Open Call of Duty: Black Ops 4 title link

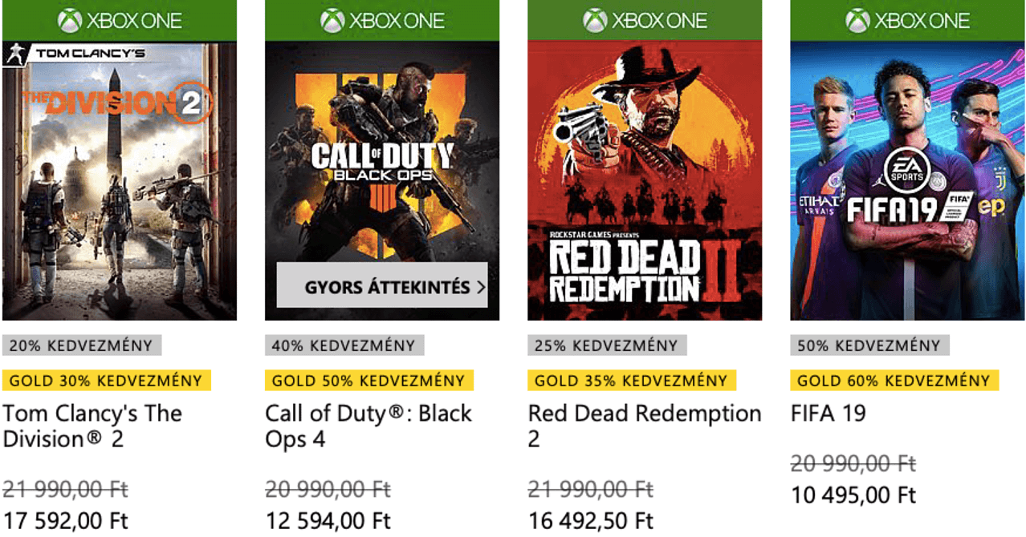368,426
